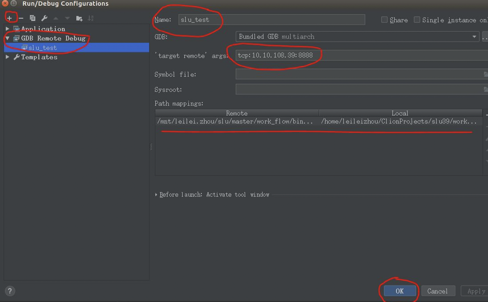Image resolution: width=488 pixels, height=302 pixels.
Task: Add a new configuration with plus icon
Action: click(9, 18)
